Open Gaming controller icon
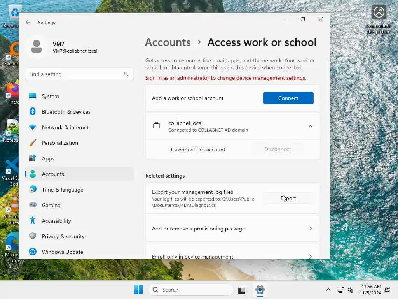 point(33,205)
